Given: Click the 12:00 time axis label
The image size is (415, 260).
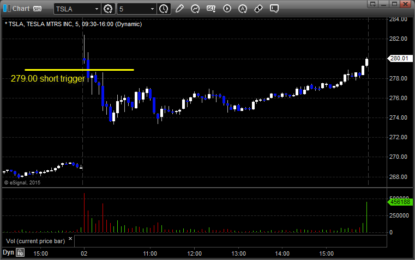Looking at the screenshot, I should (x=194, y=253).
